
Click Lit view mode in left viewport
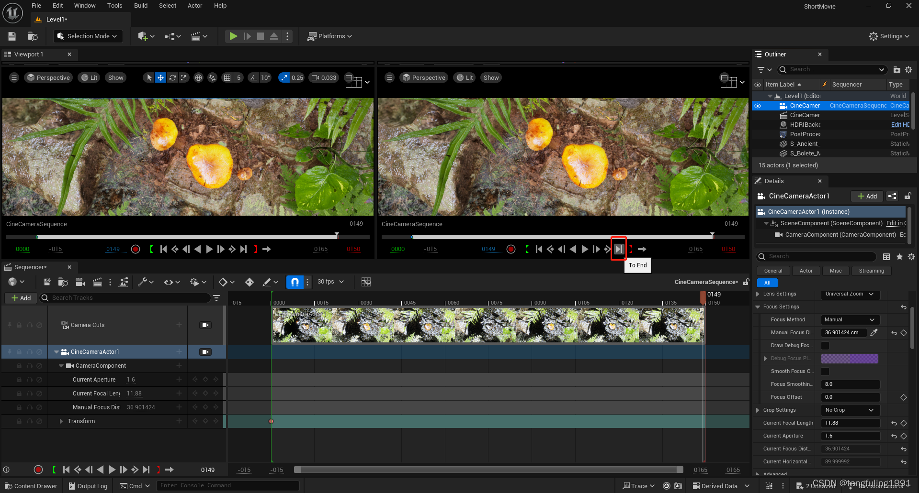90,77
